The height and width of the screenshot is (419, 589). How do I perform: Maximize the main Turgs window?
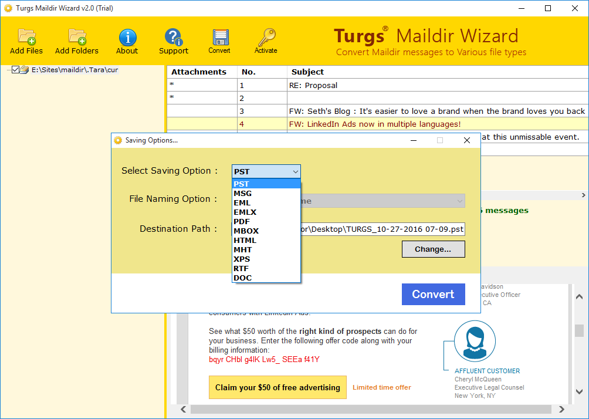pyautogui.click(x=548, y=8)
